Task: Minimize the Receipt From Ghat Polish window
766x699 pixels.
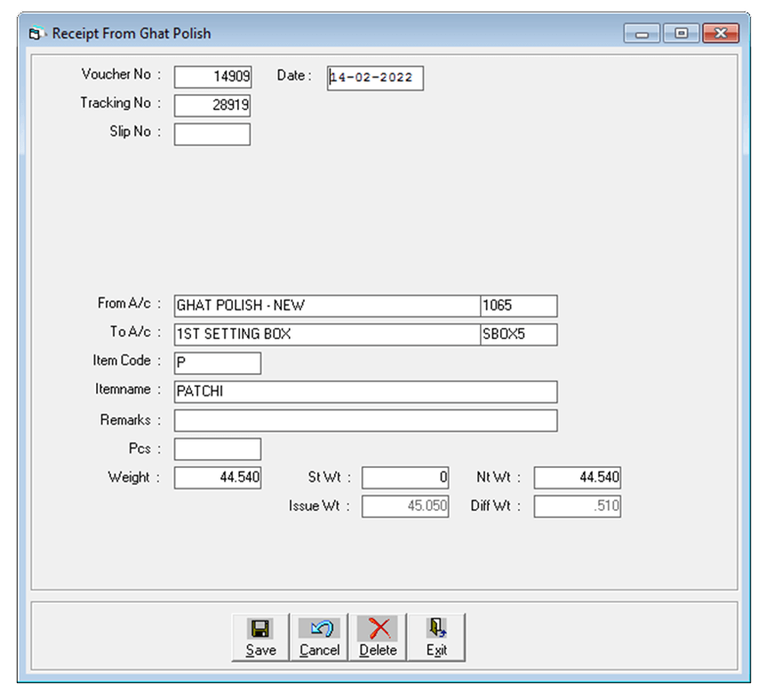Action: click(x=642, y=34)
